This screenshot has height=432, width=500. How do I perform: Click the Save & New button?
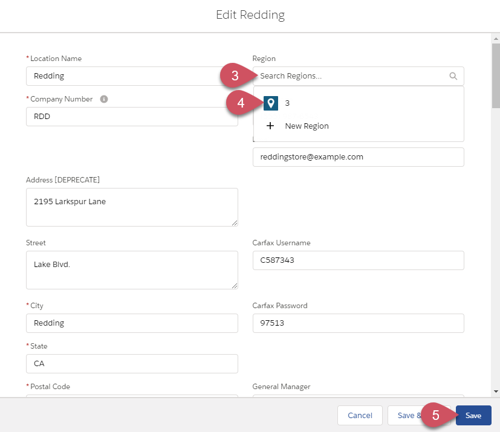(x=419, y=416)
